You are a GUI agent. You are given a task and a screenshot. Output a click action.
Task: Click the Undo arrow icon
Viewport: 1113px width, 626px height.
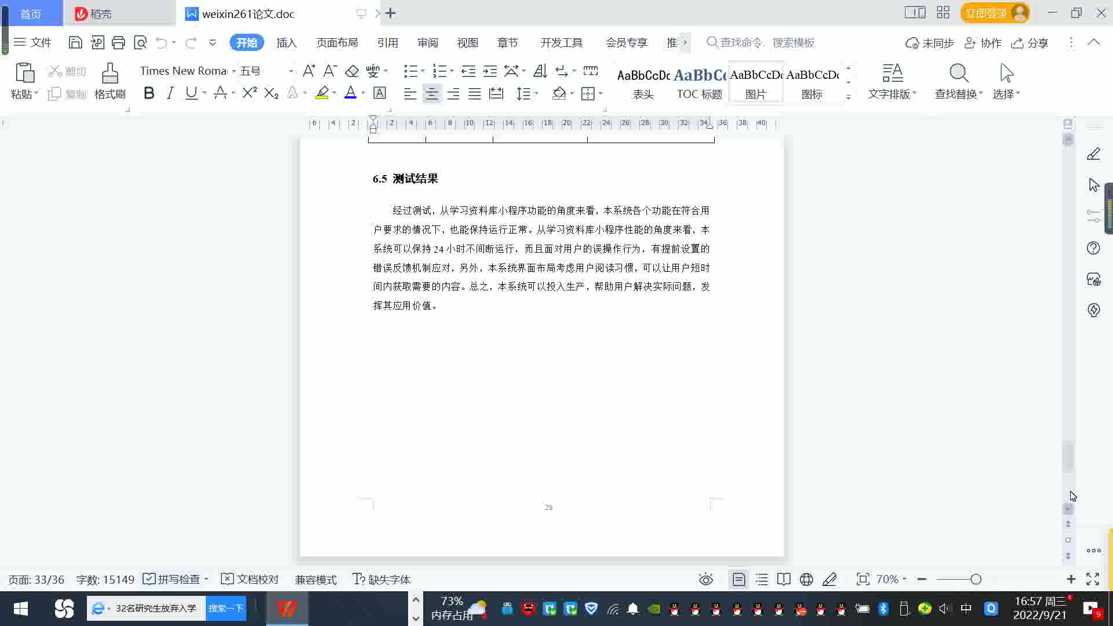pos(161,42)
